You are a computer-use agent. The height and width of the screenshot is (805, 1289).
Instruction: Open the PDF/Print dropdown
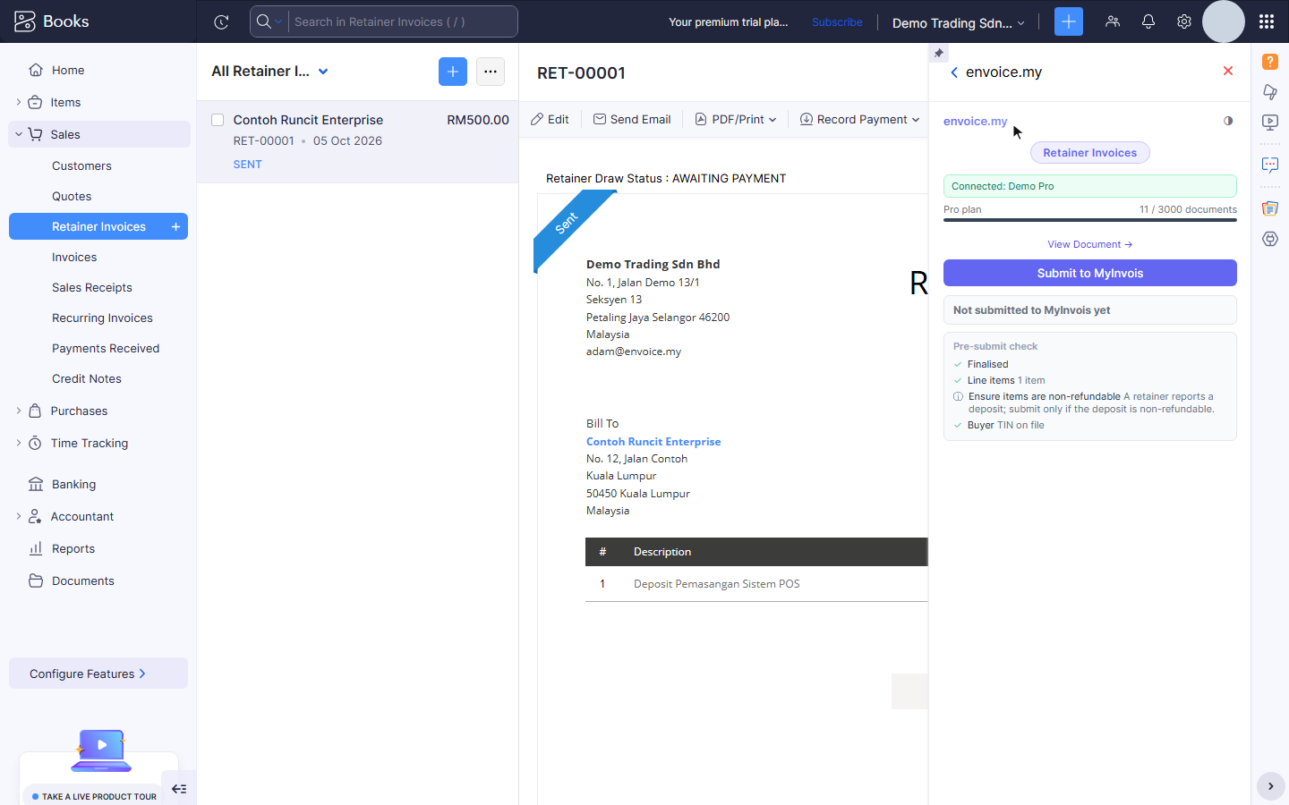[736, 120]
